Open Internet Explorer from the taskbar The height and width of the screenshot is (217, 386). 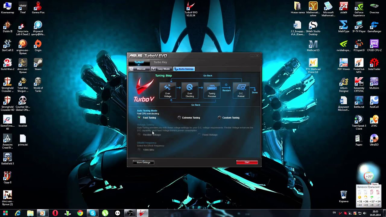pyautogui.click(x=18, y=213)
